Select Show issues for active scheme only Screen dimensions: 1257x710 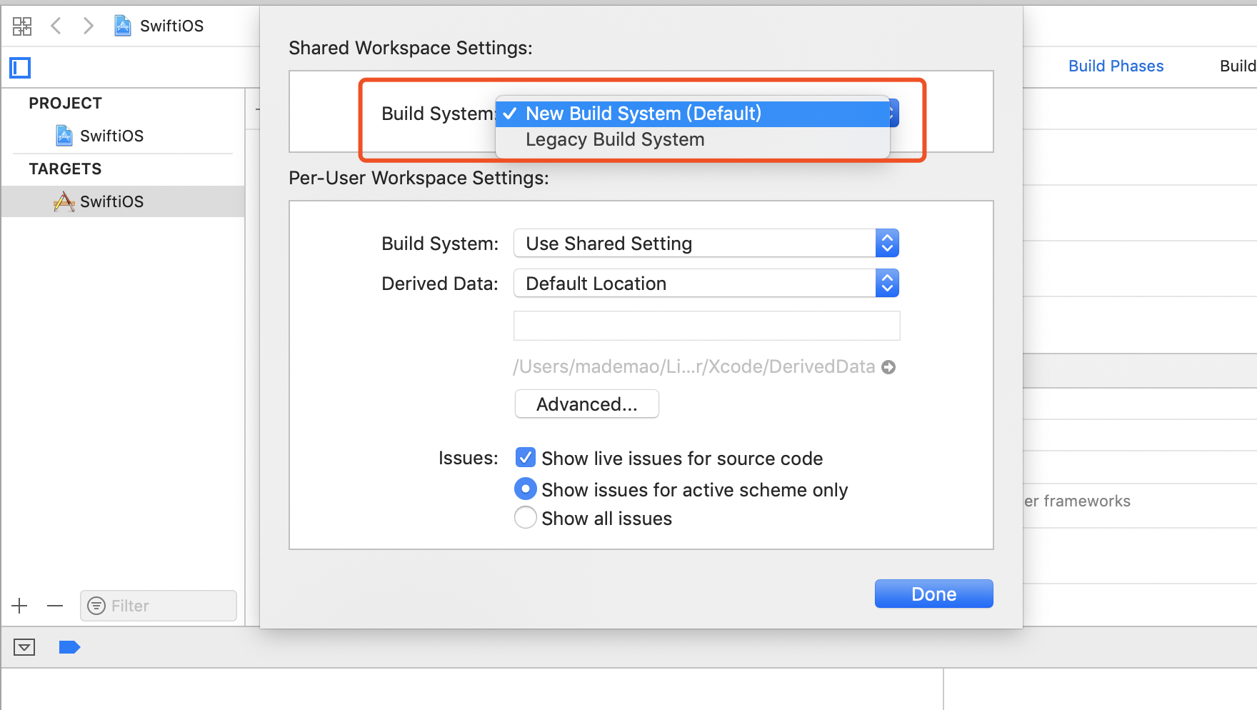point(526,489)
